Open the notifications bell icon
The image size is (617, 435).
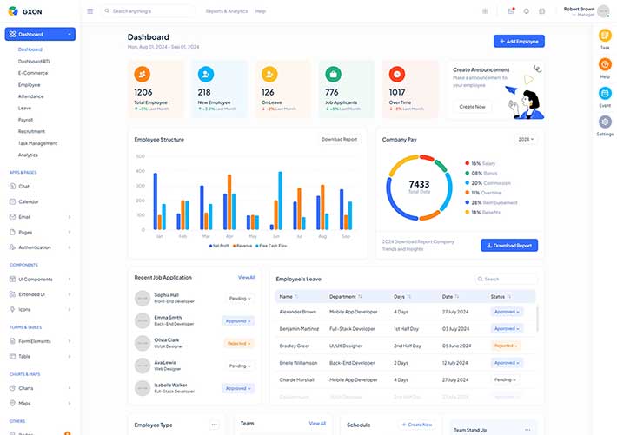pos(526,11)
